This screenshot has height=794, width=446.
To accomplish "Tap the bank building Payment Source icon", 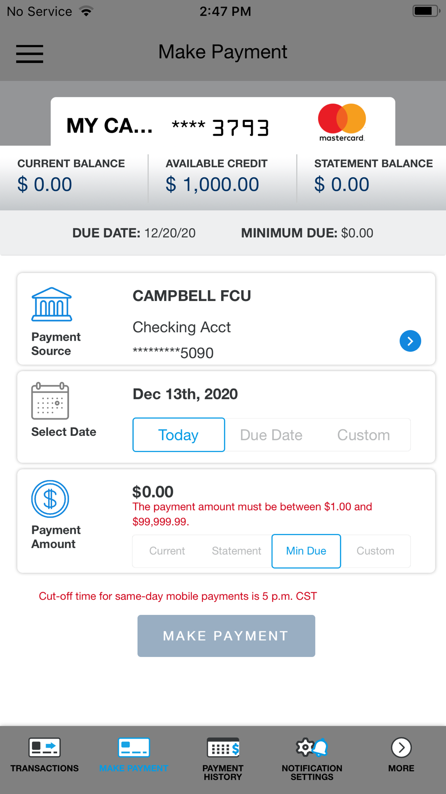I will 52,305.
